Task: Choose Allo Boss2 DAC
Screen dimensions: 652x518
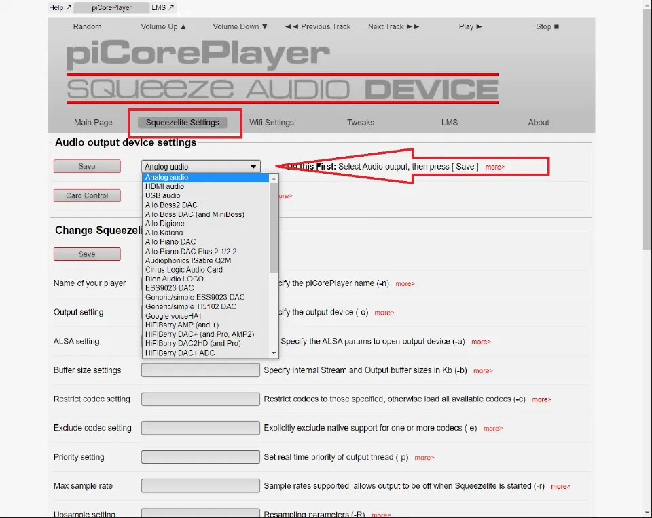Action: tap(205, 205)
